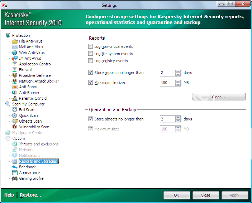This screenshot has width=252, height=203.
Task: Increase reports maximum file size value
Action: (178, 81)
